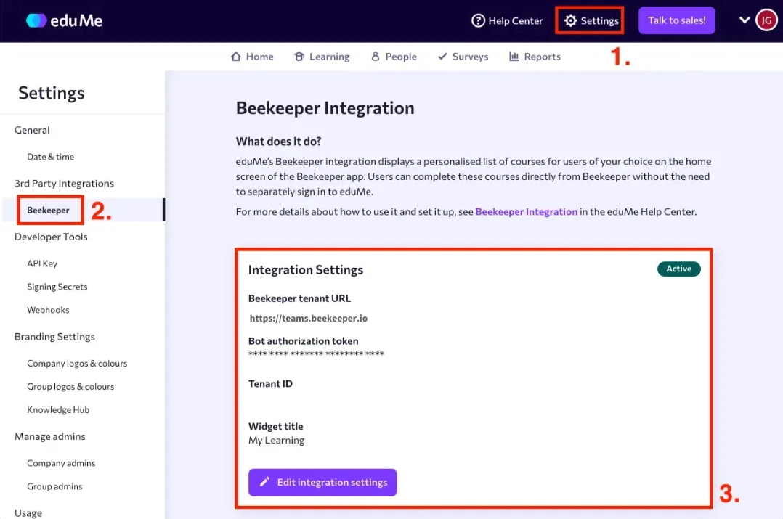Open the Surveys tab

pos(463,57)
